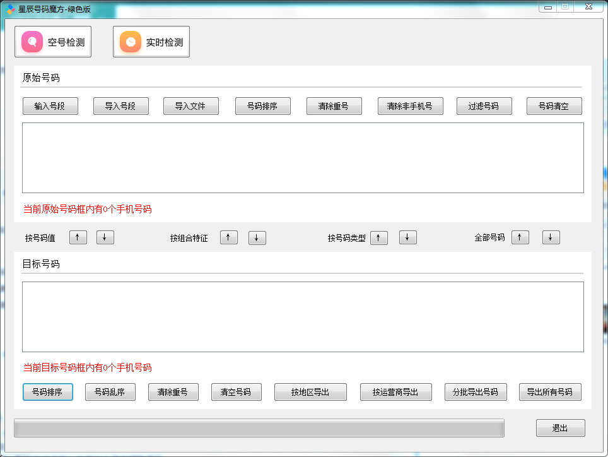Clear source numbers with 号码清空
Viewport: 608px width, 457px height.
click(554, 106)
